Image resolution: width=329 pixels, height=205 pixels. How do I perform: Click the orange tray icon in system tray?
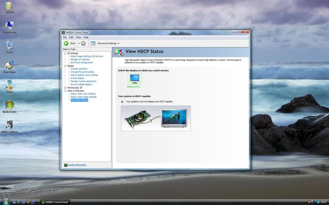[x=309, y=202]
